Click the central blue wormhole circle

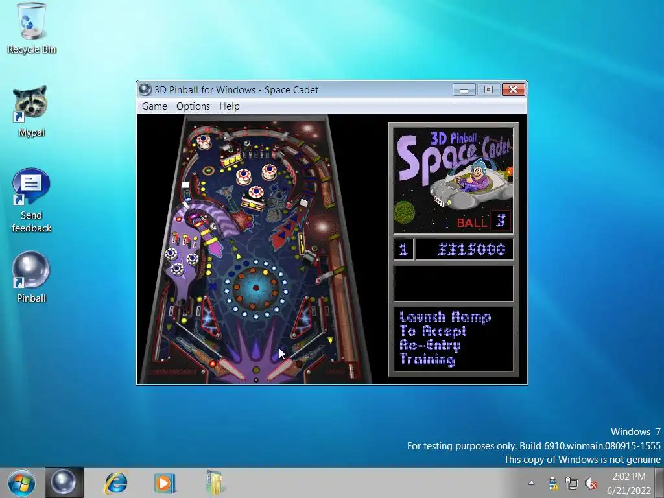(255, 288)
